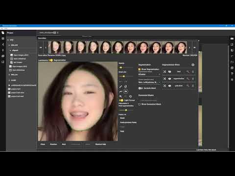Expand the long hash-named tree item
Image resolution: width=235 pixels, height=176 pixels.
pos(9,85)
